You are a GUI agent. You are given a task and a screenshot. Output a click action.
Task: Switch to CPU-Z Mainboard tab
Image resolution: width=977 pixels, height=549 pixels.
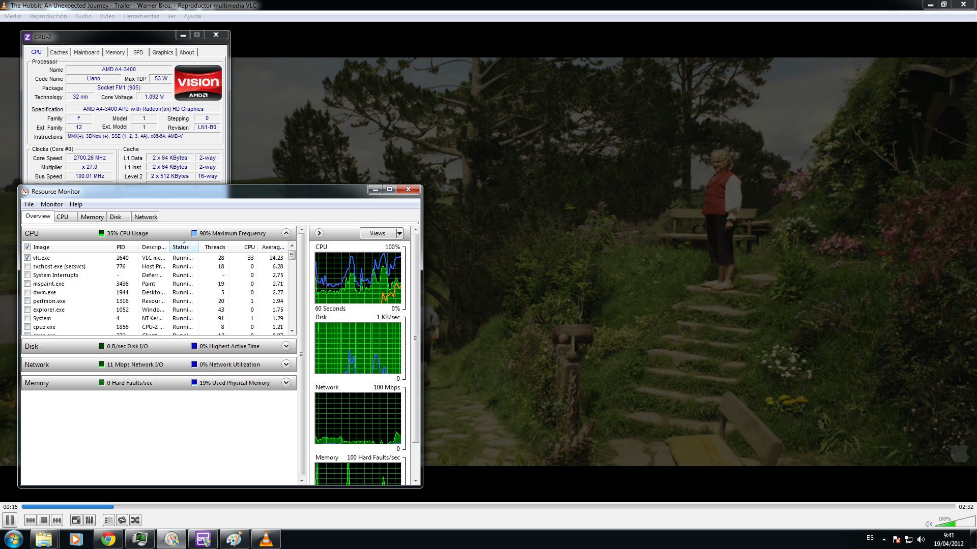[x=87, y=52]
